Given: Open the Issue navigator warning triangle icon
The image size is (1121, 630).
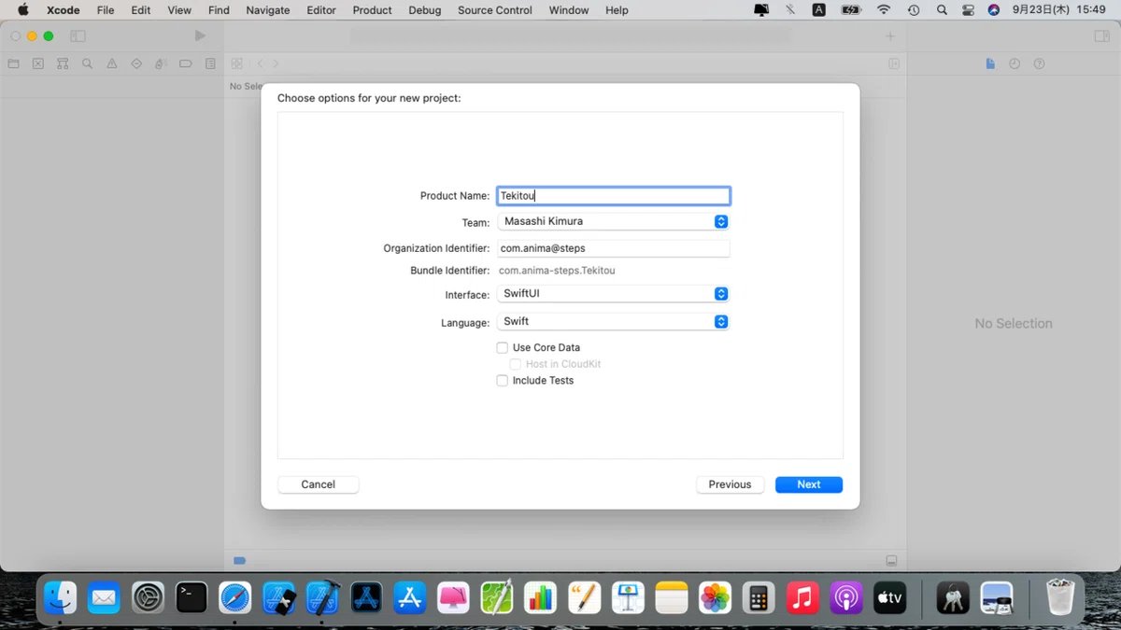Looking at the screenshot, I should click(x=112, y=63).
